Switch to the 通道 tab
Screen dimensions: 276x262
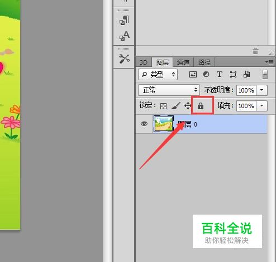(183, 62)
